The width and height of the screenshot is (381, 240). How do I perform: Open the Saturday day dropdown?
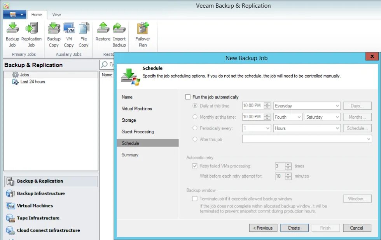tap(323, 117)
